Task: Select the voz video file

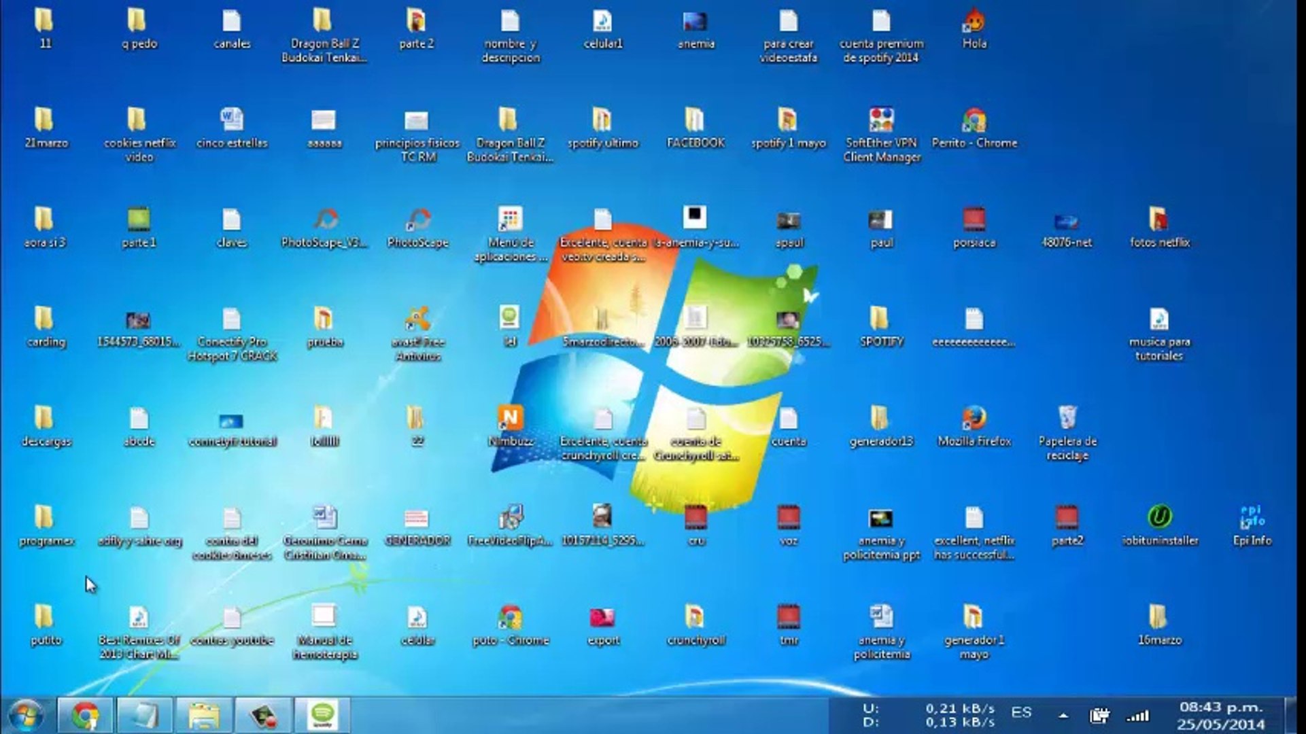Action: (x=789, y=525)
